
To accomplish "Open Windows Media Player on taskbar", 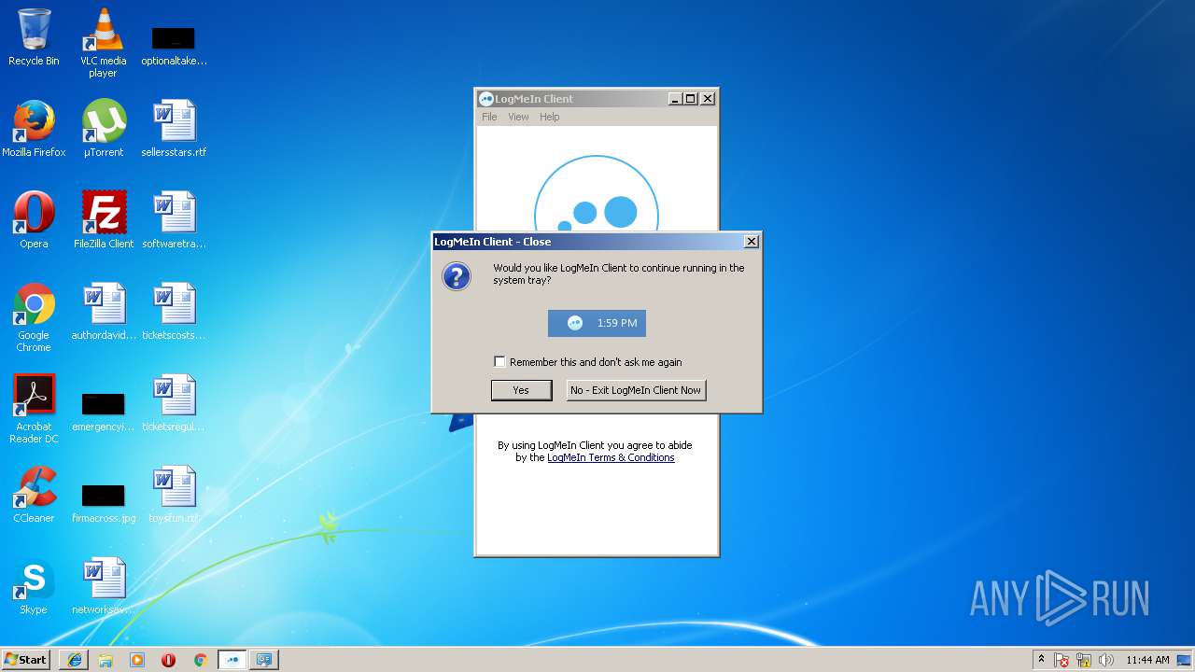I will coord(137,660).
